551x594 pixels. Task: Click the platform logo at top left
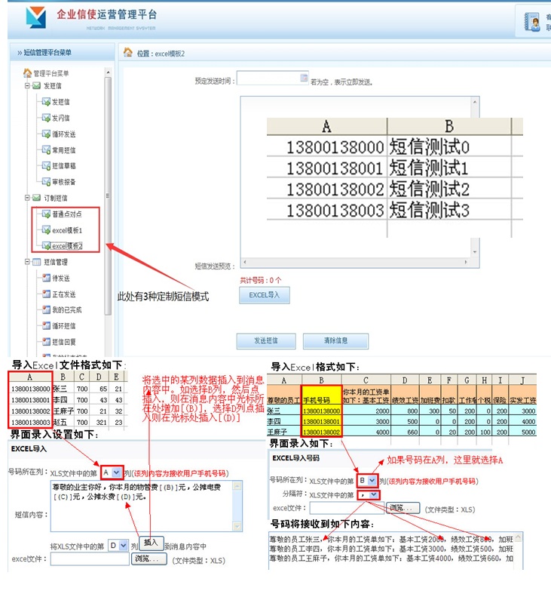point(36,17)
